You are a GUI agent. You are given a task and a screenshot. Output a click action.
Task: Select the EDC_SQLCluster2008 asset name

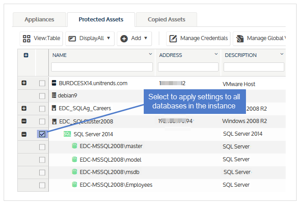click(x=86, y=122)
